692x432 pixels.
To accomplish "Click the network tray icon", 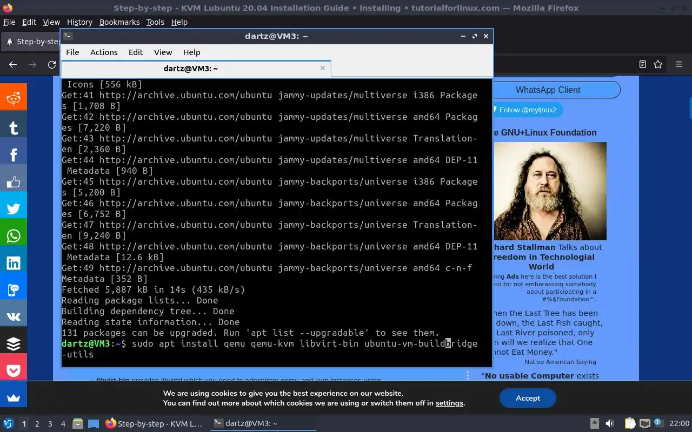I will [x=644, y=423].
